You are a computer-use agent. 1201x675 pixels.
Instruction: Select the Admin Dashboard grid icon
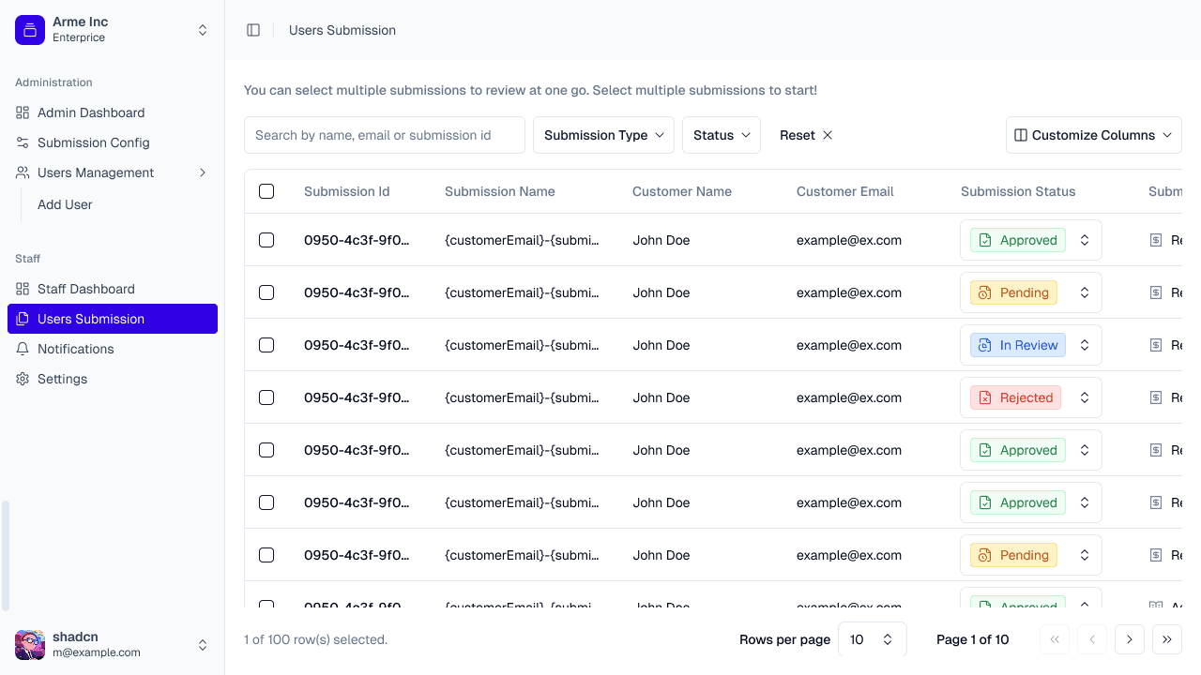21,112
